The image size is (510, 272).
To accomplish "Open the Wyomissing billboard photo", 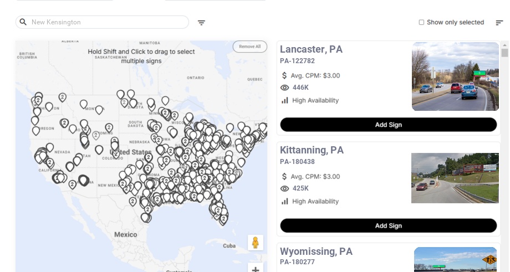I will pyautogui.click(x=455, y=259).
